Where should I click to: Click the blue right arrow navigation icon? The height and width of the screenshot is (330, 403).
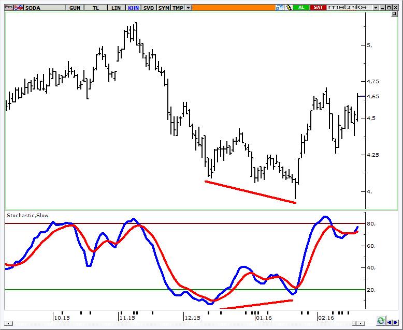[396, 323]
